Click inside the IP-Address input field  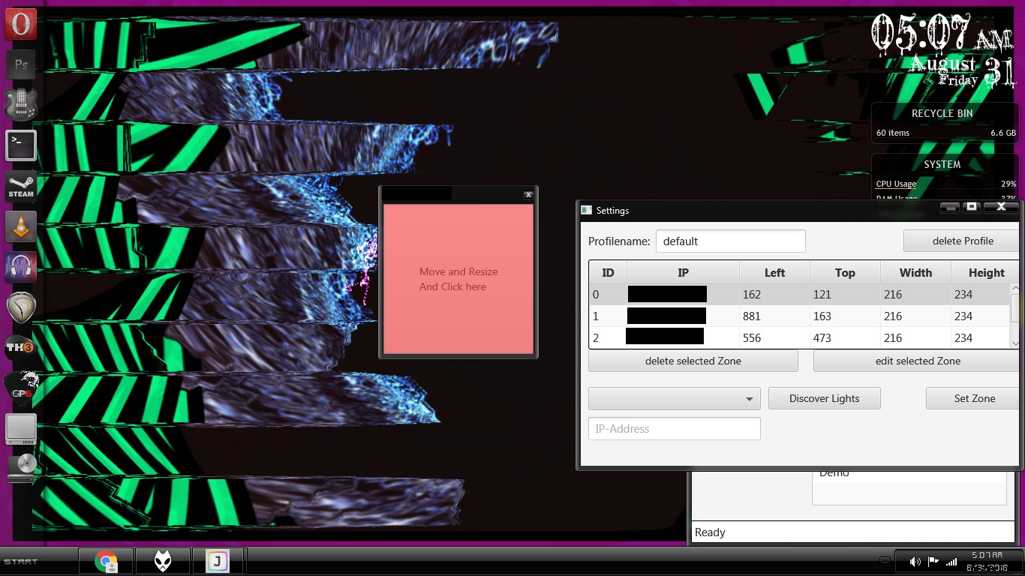[673, 428]
